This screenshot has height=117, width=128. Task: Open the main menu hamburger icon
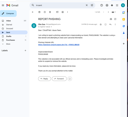(x=3, y=5)
